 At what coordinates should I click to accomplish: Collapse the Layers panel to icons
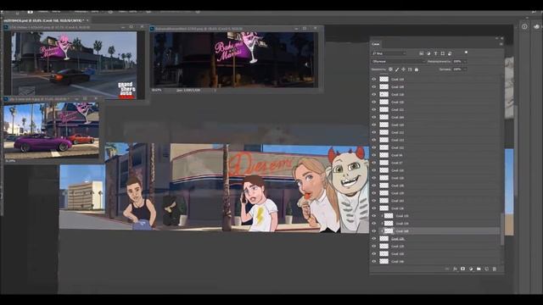pyautogui.click(x=496, y=38)
